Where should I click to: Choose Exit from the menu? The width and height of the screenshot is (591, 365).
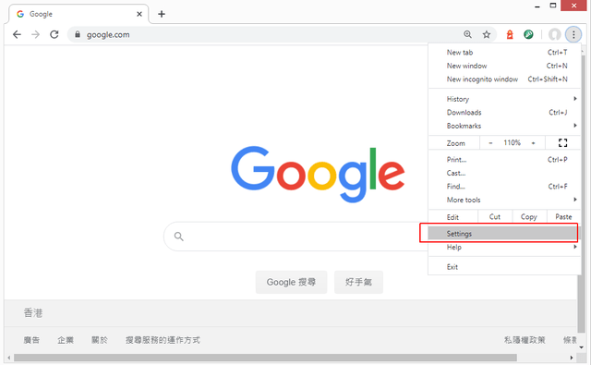tap(504, 267)
